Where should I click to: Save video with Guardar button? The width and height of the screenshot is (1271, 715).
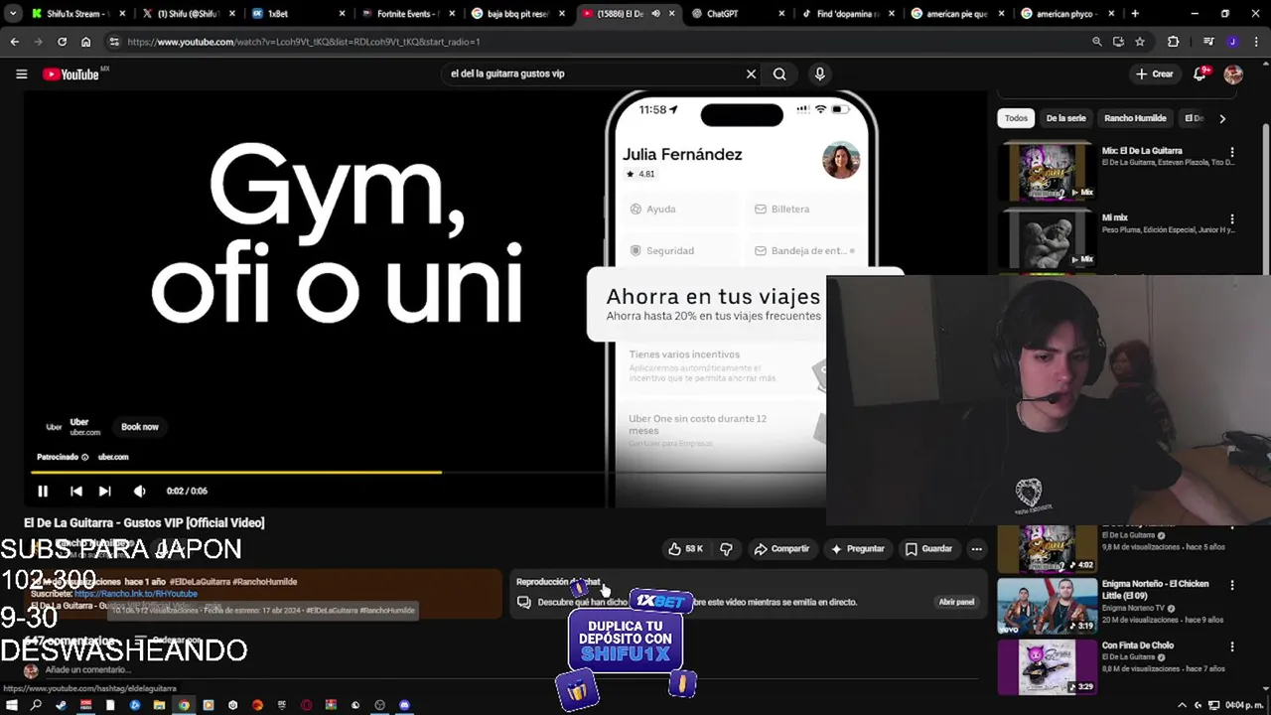929,548
